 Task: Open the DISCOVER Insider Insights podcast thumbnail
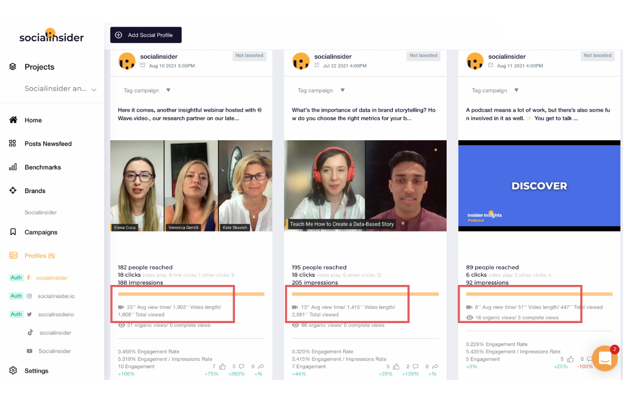point(540,186)
